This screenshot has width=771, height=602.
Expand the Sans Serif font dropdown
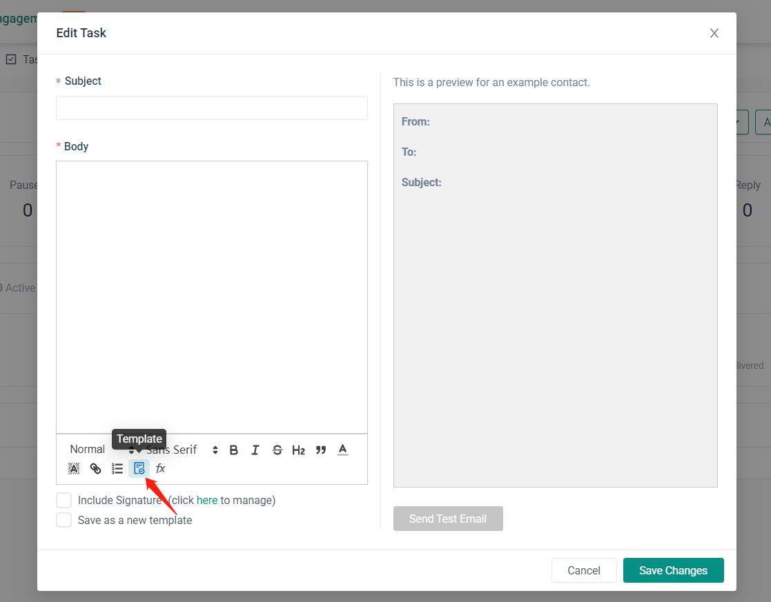(x=182, y=450)
